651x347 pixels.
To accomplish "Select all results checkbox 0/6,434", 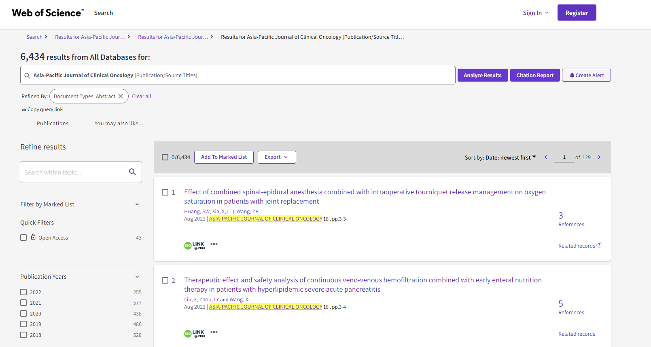I will point(165,157).
